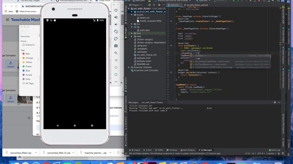This screenshot has width=293, height=164.
Task: Open labels.txt in project tree
Action: click(143, 18)
